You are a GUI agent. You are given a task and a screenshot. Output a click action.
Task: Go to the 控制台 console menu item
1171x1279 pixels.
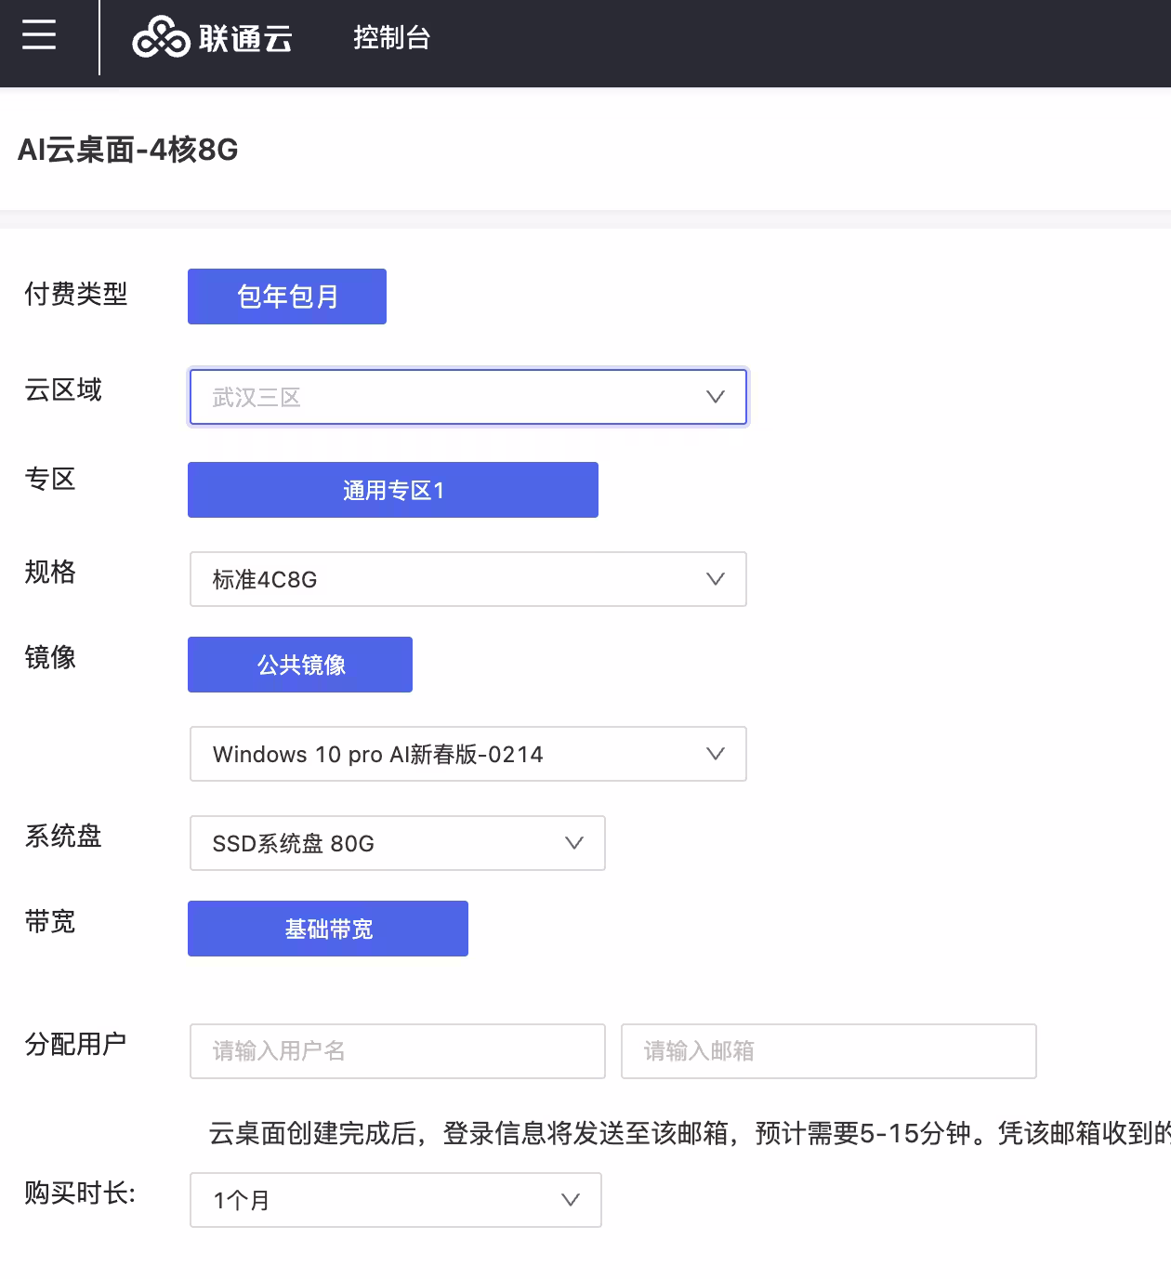[x=390, y=38]
